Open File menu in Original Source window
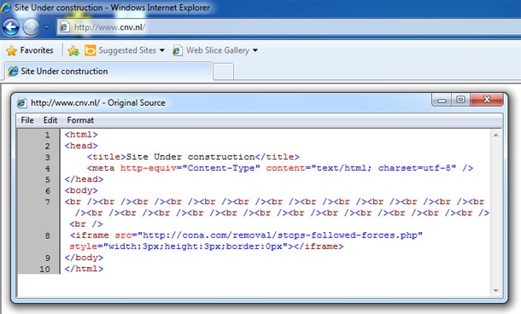Screen dimensions: 521x314 (27, 120)
